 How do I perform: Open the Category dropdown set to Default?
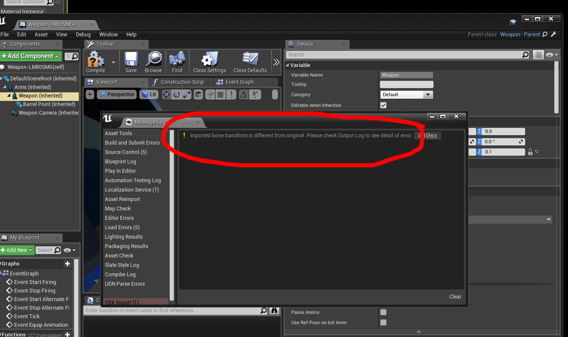coord(407,95)
